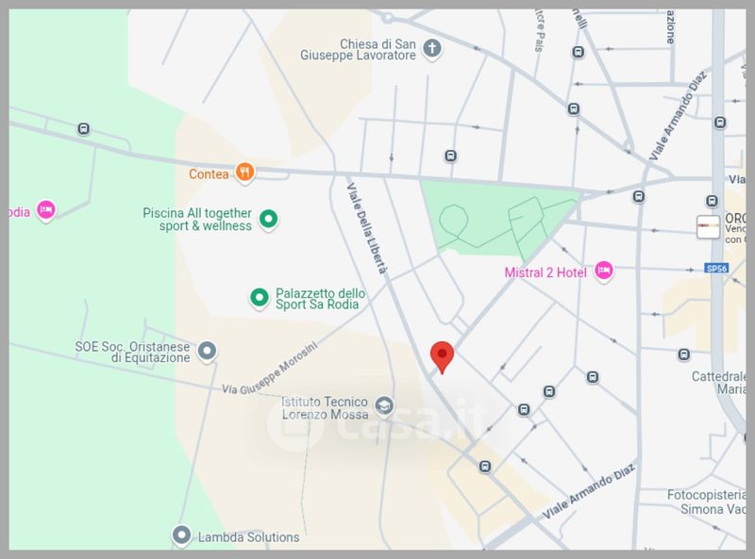
Task: Click the shop thumbnail icon near ORO label
Action: [x=708, y=226]
